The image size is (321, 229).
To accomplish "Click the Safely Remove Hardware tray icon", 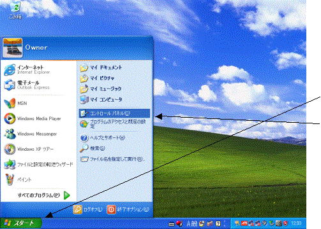I will click(271, 223).
